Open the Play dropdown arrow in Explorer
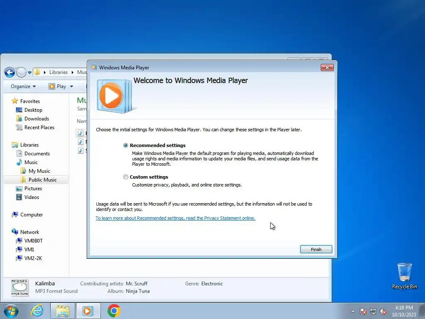425x319 pixels. (71, 86)
